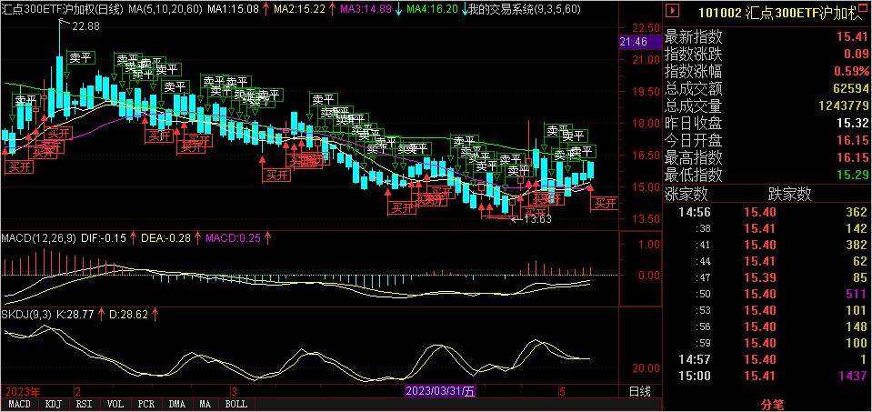Click the 2023/03/31 date marker on time axis

[439, 390]
